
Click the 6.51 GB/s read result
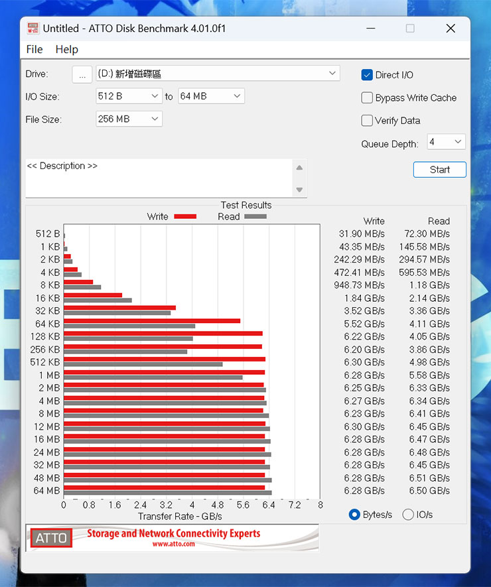pos(429,478)
